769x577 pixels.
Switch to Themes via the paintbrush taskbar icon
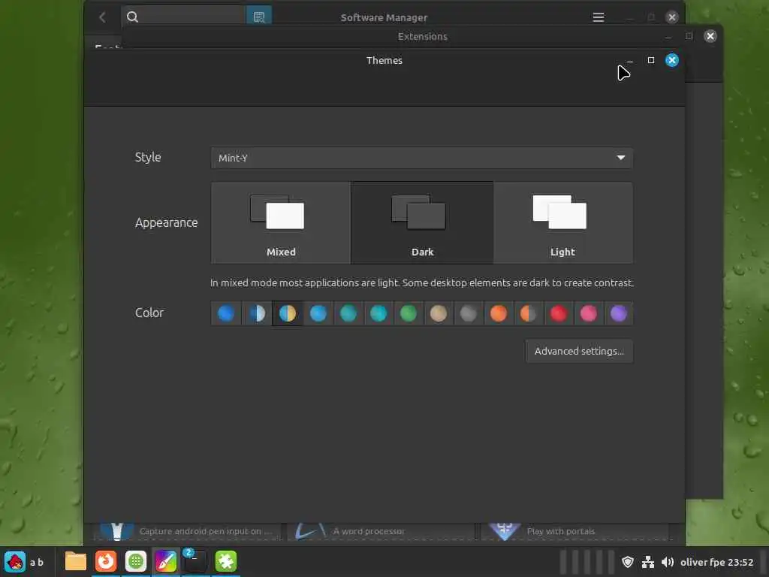pos(166,561)
